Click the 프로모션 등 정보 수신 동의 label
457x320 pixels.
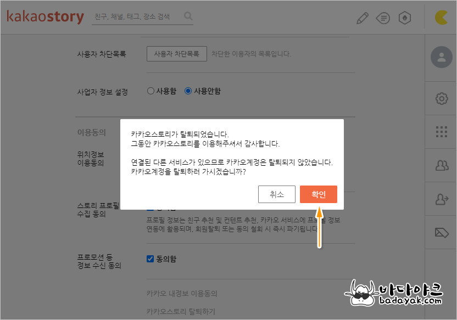(x=99, y=261)
